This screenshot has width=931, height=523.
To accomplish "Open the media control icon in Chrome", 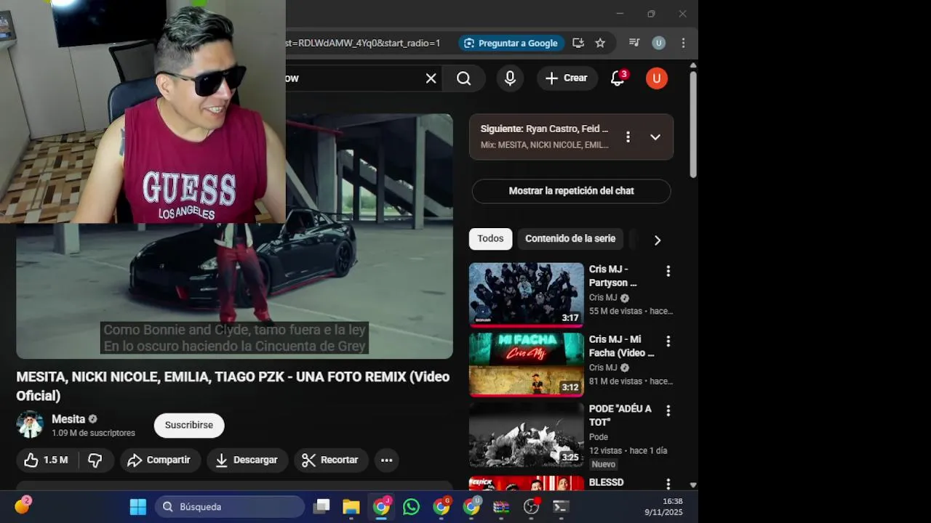I will tap(634, 43).
